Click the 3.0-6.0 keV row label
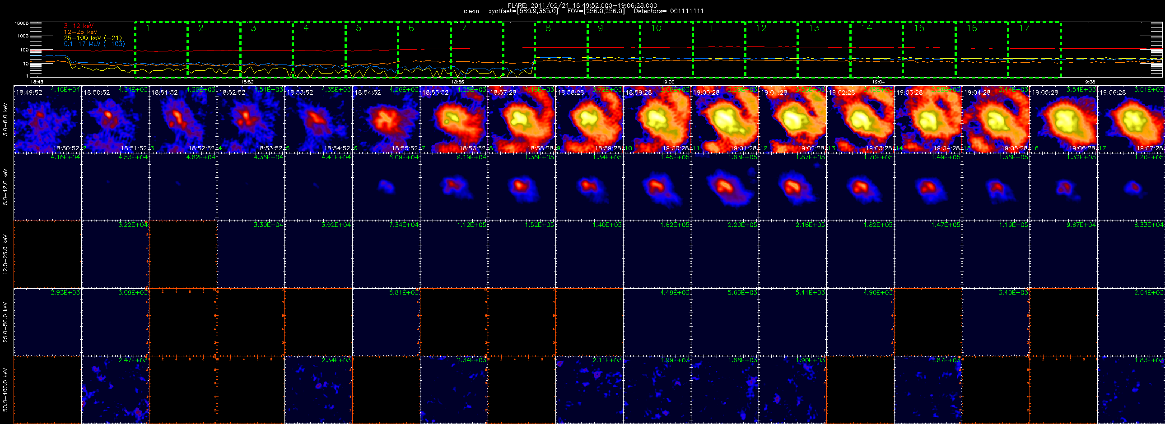This screenshot has width=1165, height=424. (x=5, y=119)
